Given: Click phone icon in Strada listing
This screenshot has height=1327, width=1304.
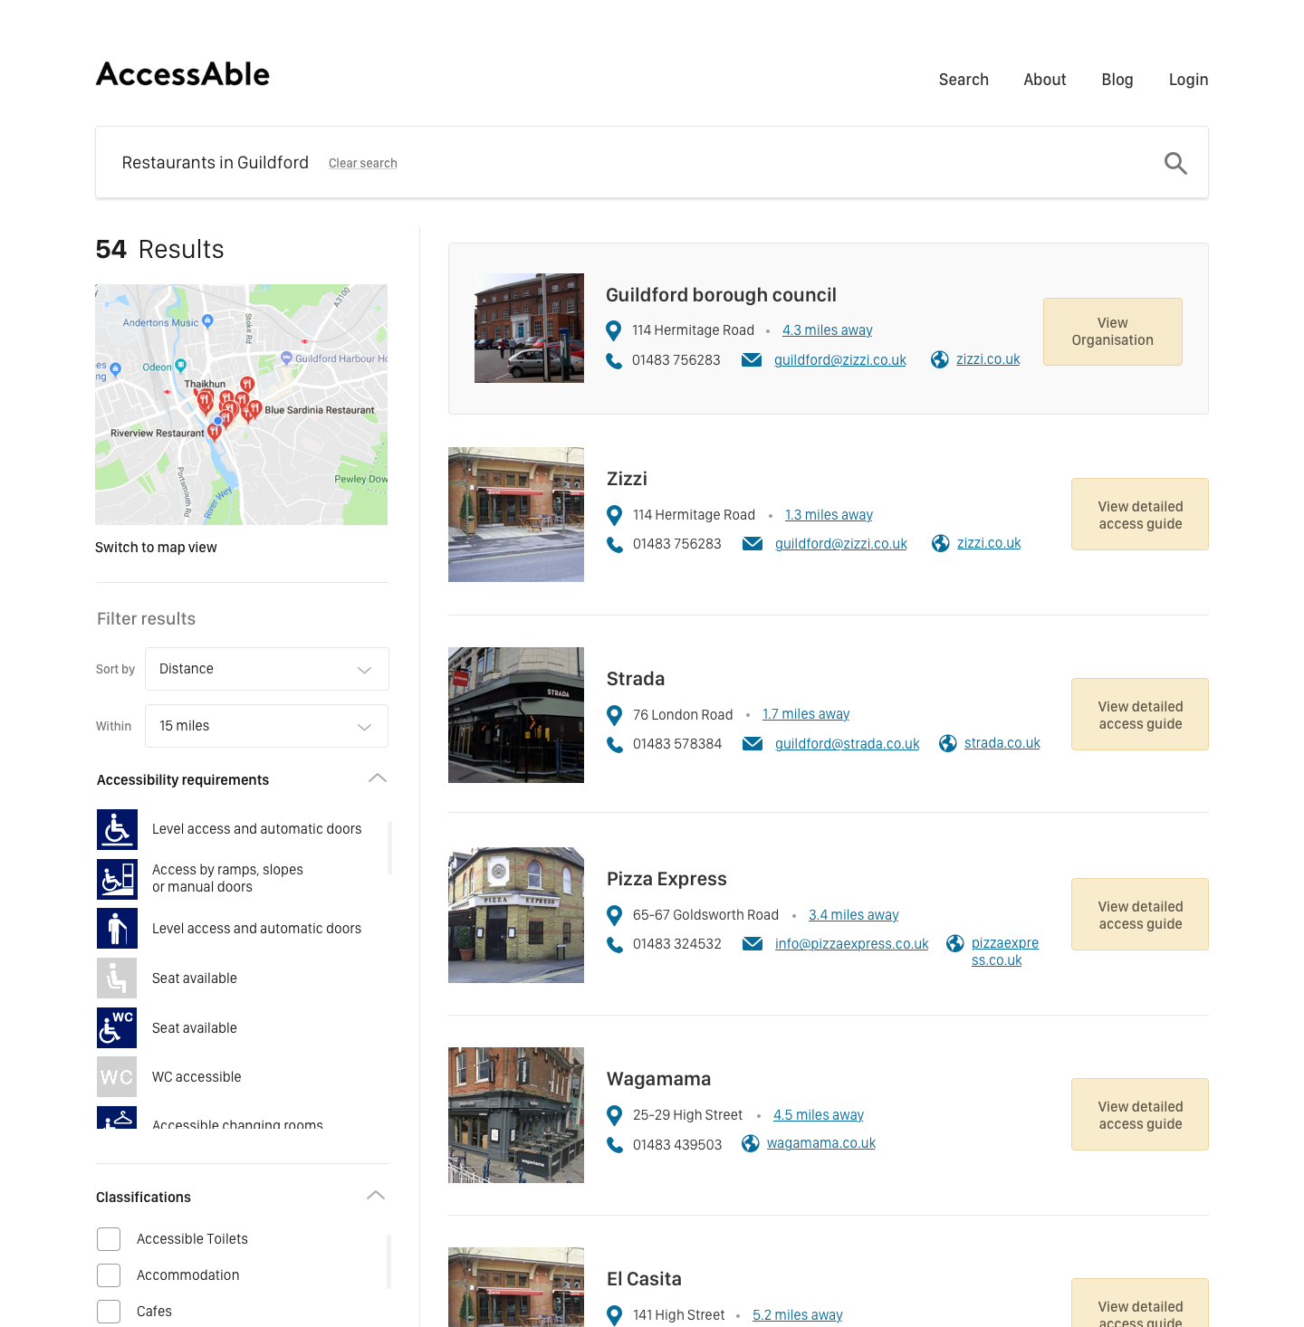Looking at the screenshot, I should point(615,744).
